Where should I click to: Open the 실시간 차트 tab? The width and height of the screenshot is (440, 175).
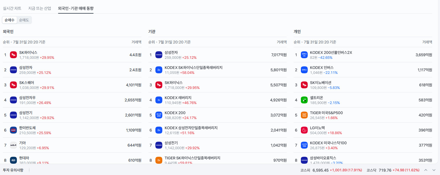12,8
